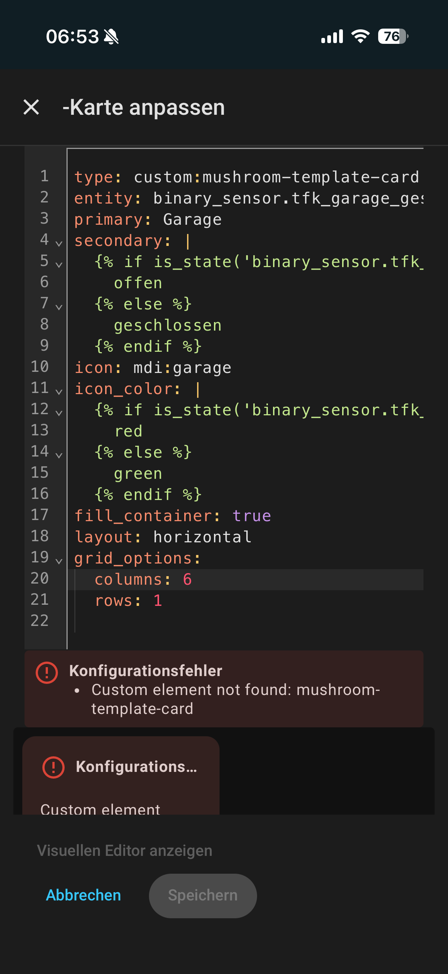Close the Karte anpassen dialog with X
This screenshot has height=974, width=448.
click(31, 107)
